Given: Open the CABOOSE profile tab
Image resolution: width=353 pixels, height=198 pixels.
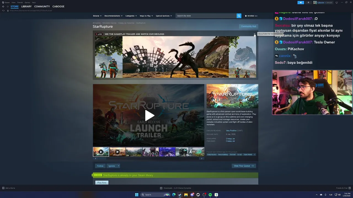Looking at the screenshot, I should point(58,6).
